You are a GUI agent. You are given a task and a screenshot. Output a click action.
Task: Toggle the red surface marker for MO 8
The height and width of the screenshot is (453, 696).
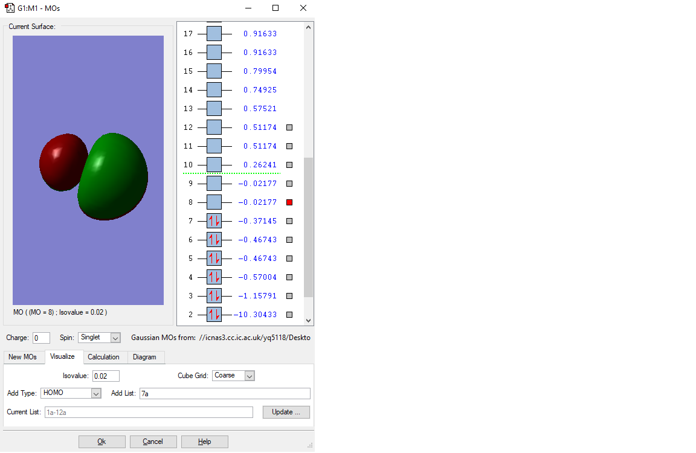(x=289, y=202)
